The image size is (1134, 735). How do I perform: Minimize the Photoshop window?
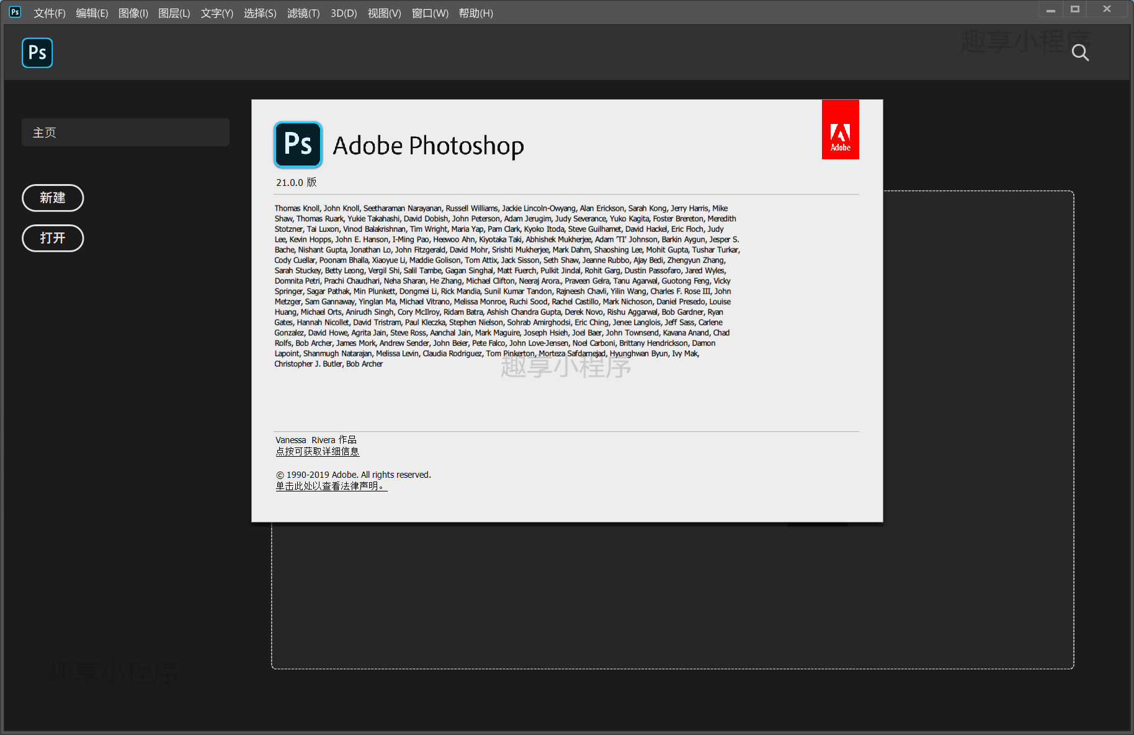click(x=1051, y=9)
